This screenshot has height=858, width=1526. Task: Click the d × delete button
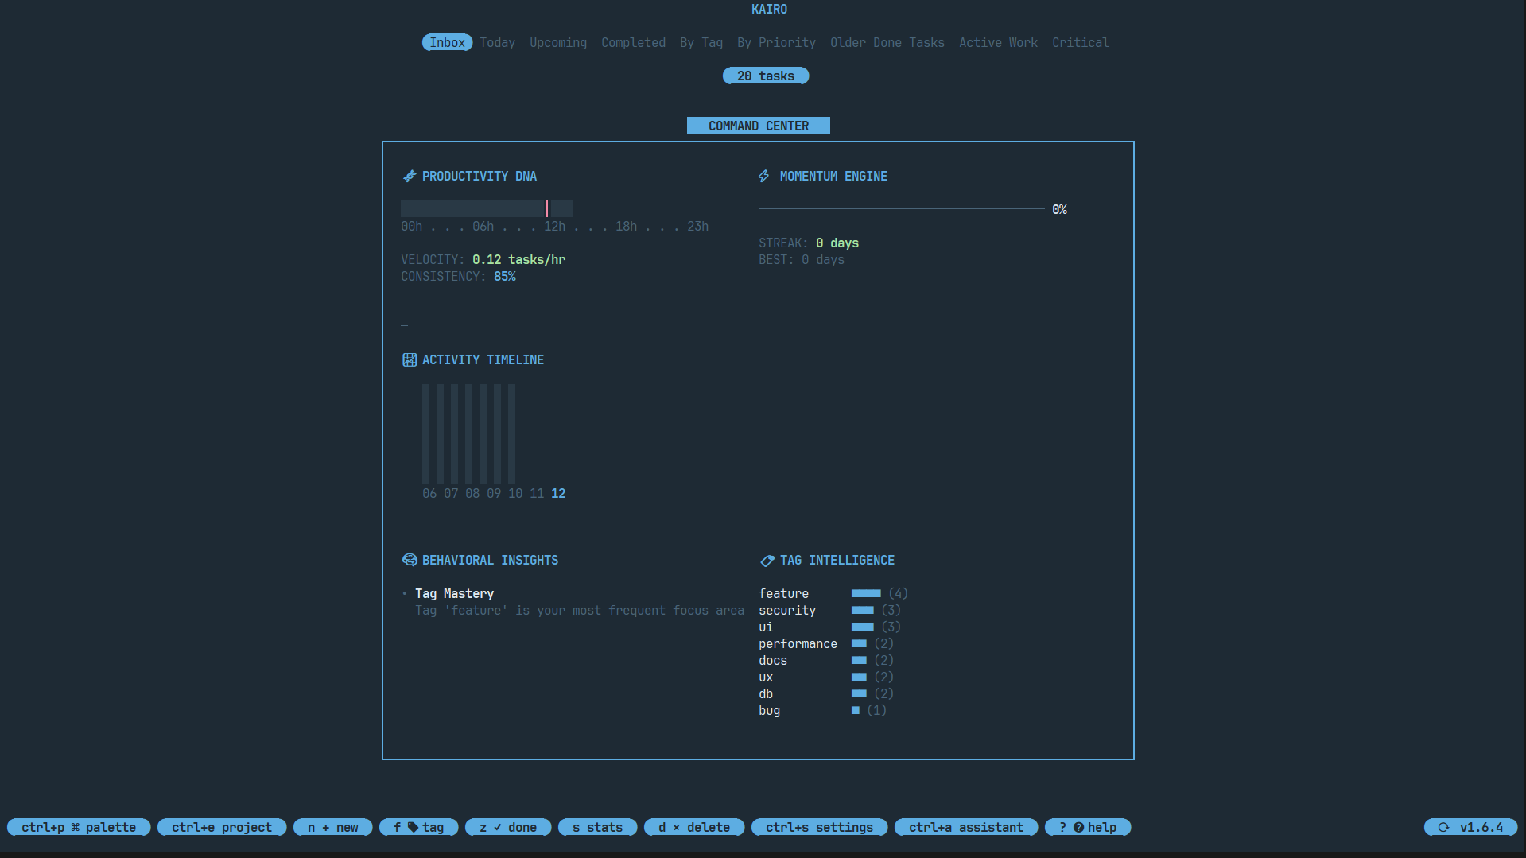(x=694, y=828)
